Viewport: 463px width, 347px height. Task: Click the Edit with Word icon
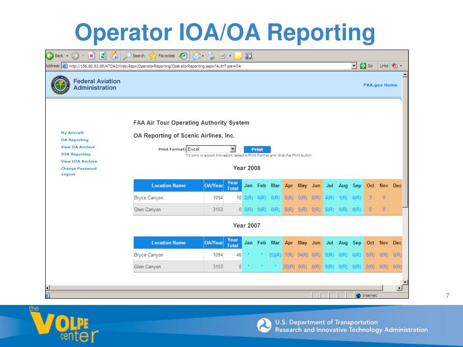click(222, 56)
